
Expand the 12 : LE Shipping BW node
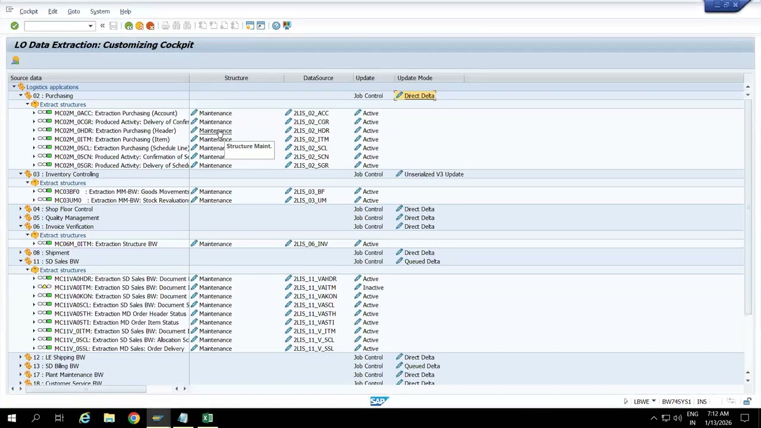pyautogui.click(x=20, y=357)
